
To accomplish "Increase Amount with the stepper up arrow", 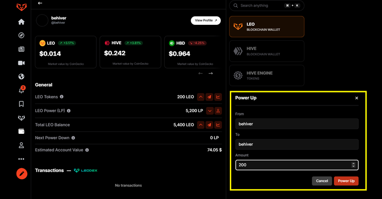I will coord(353,164).
